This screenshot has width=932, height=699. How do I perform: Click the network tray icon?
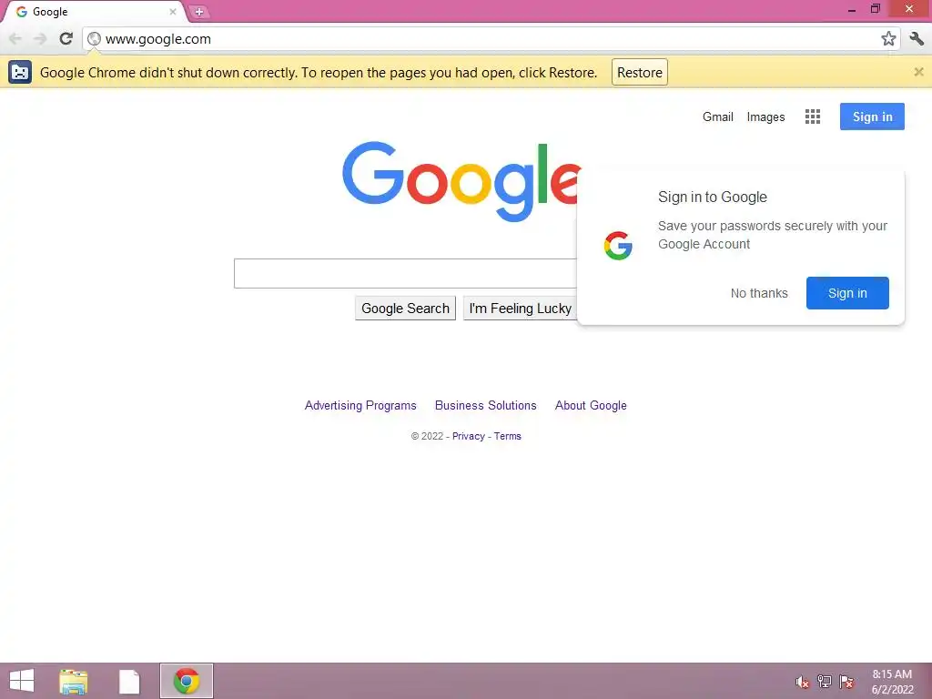(x=825, y=681)
